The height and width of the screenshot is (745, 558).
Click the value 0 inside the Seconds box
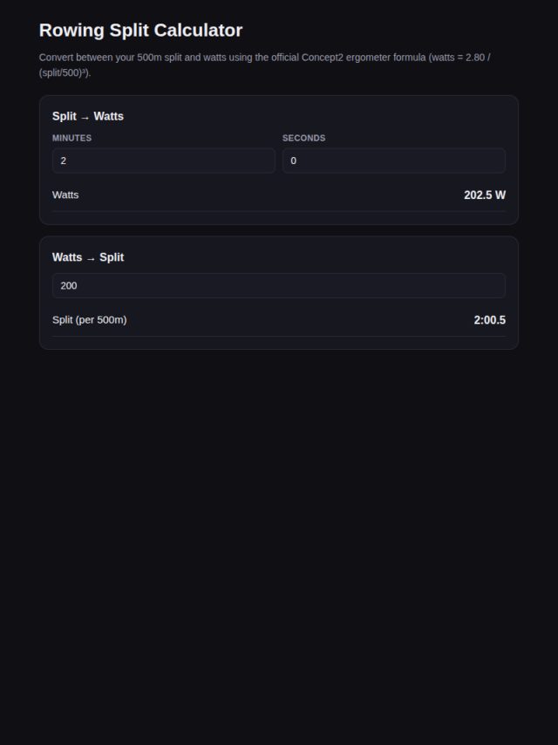[294, 161]
